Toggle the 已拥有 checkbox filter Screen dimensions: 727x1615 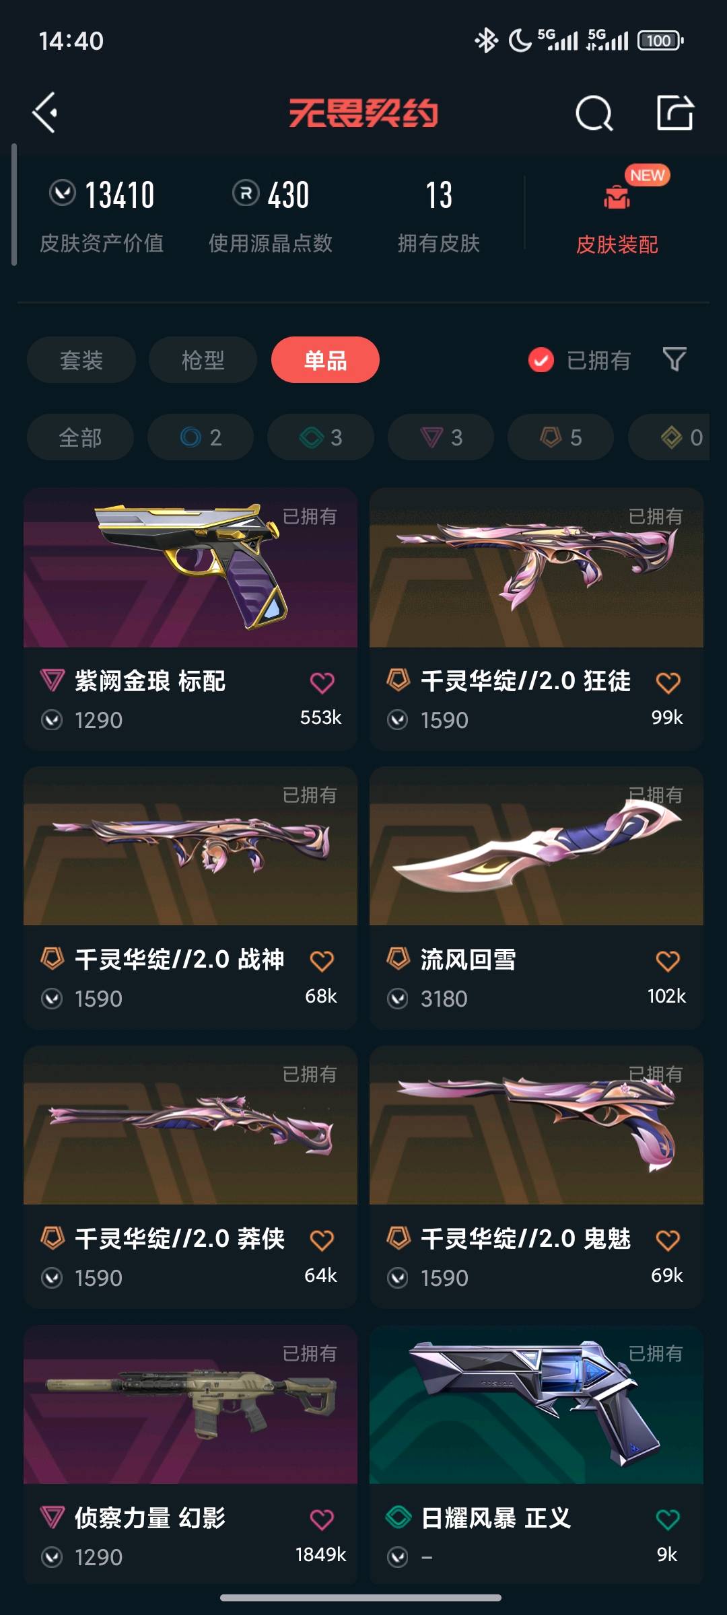click(541, 360)
